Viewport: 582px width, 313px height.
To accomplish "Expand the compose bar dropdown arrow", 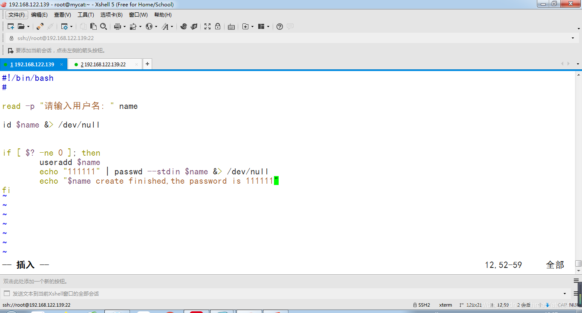I will (565, 293).
